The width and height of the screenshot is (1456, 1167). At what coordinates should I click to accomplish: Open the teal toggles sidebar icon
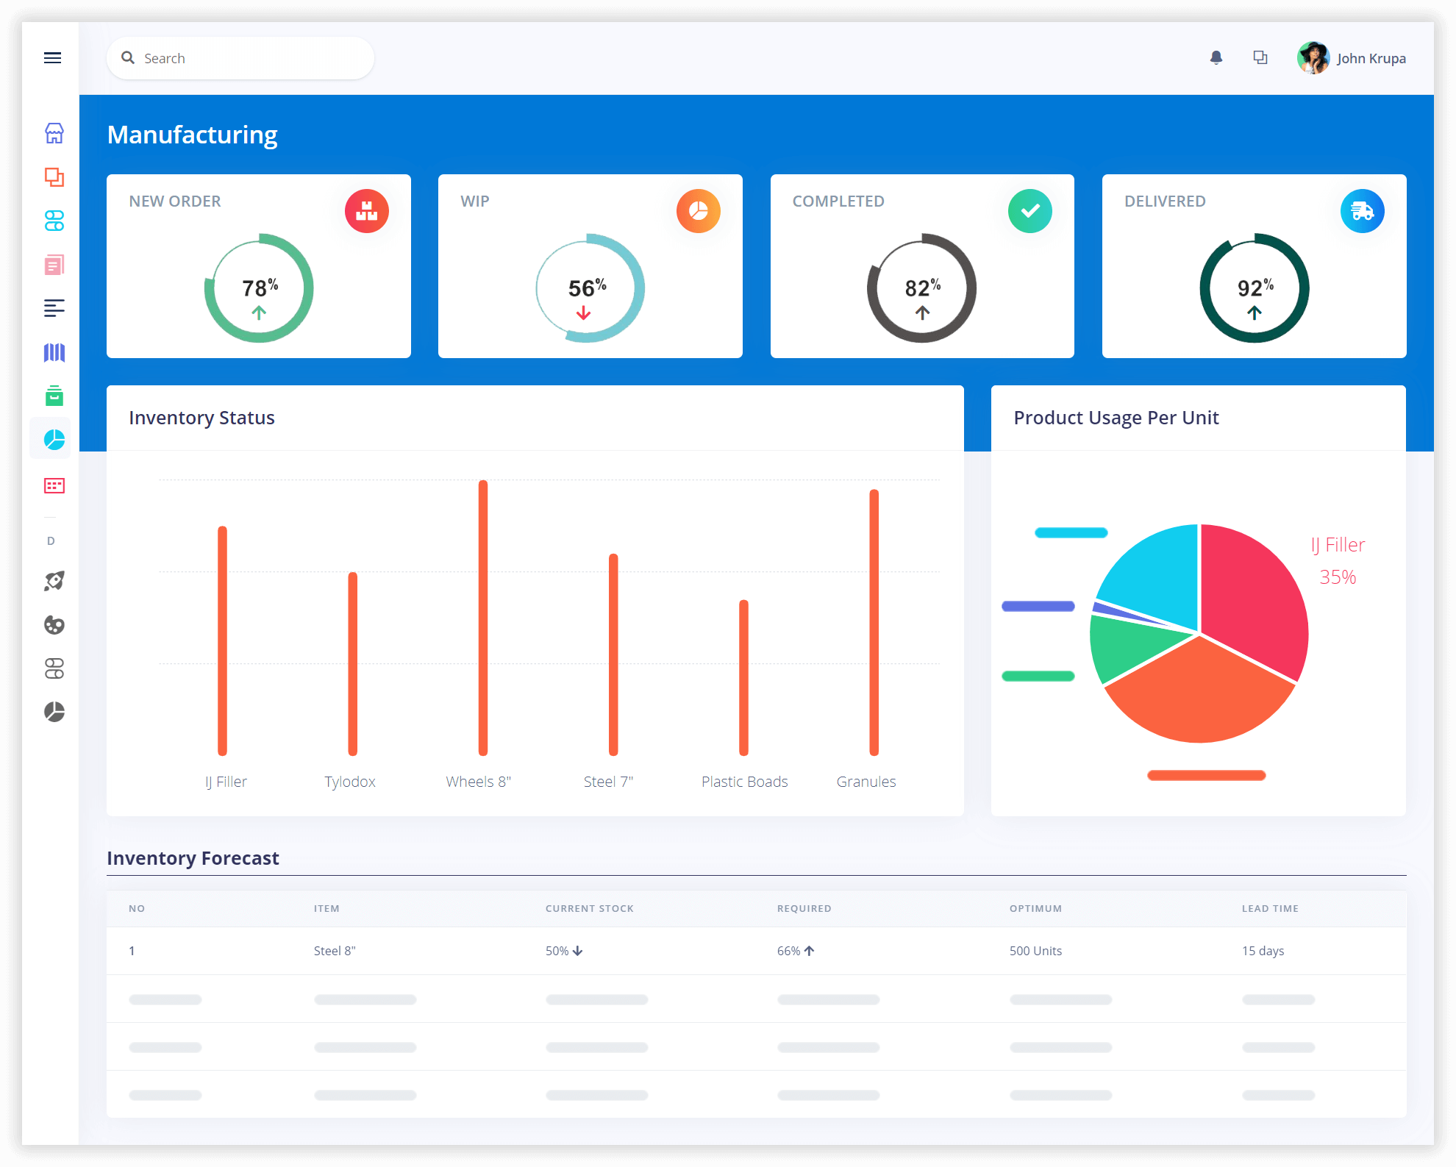coord(54,221)
